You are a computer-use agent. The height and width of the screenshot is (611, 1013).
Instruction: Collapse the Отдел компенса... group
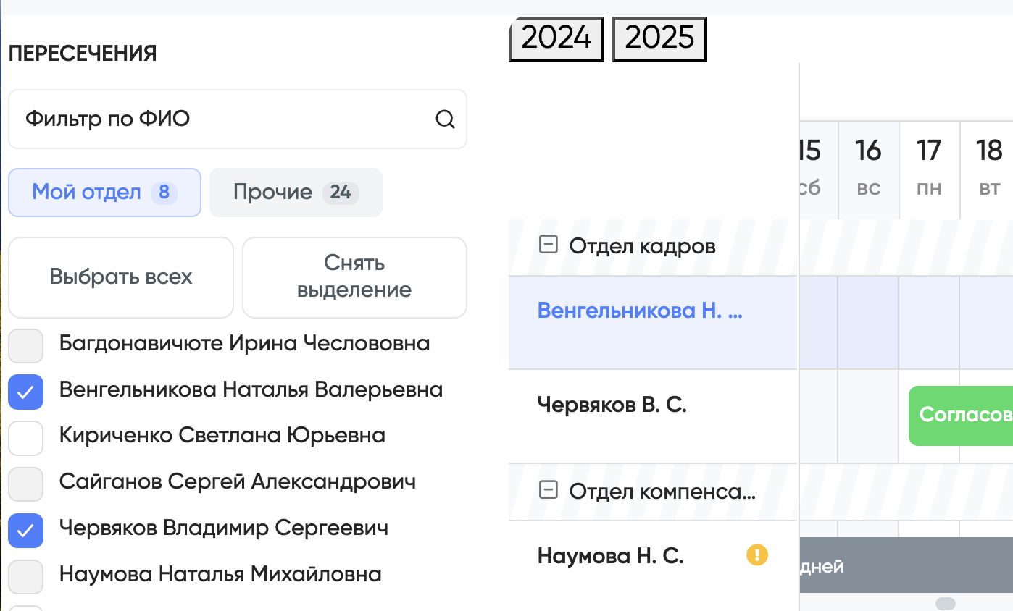(x=549, y=491)
